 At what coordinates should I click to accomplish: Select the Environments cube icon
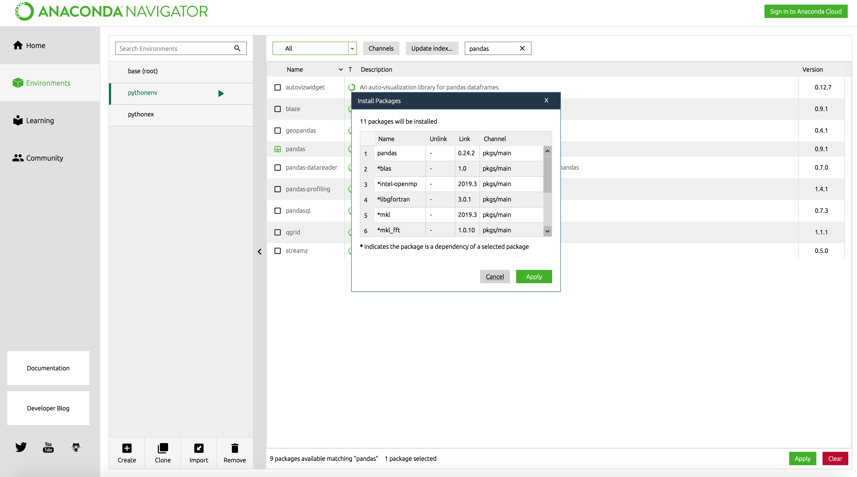coord(18,83)
